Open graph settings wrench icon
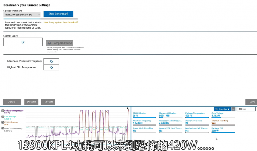Viewport: 257px width, 151px height. [128, 109]
